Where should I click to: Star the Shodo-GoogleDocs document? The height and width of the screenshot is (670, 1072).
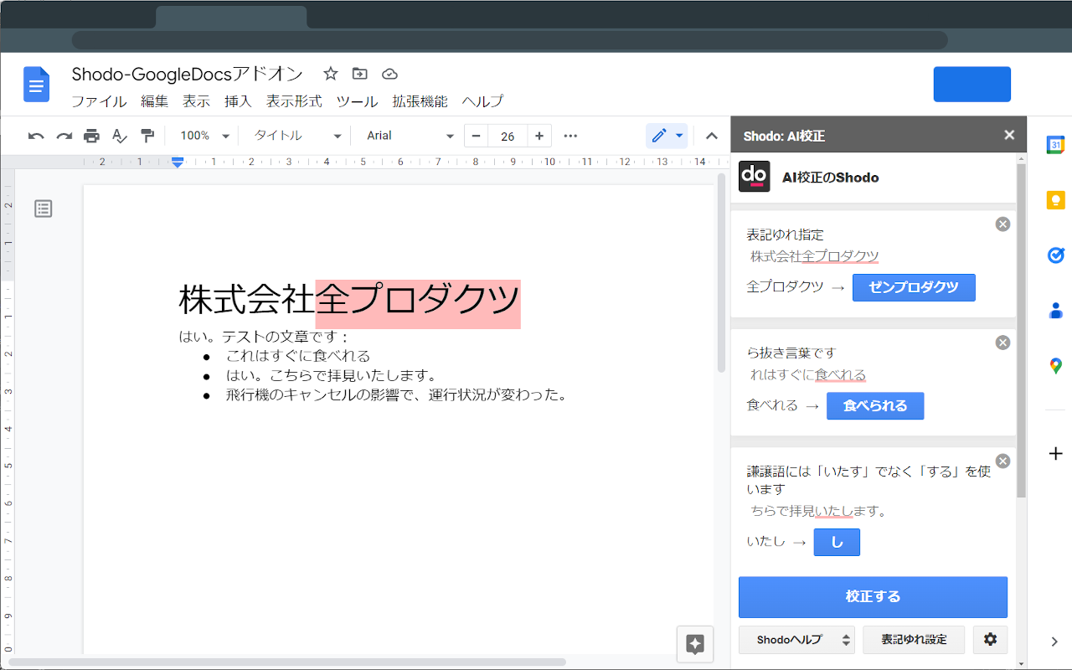(x=330, y=74)
